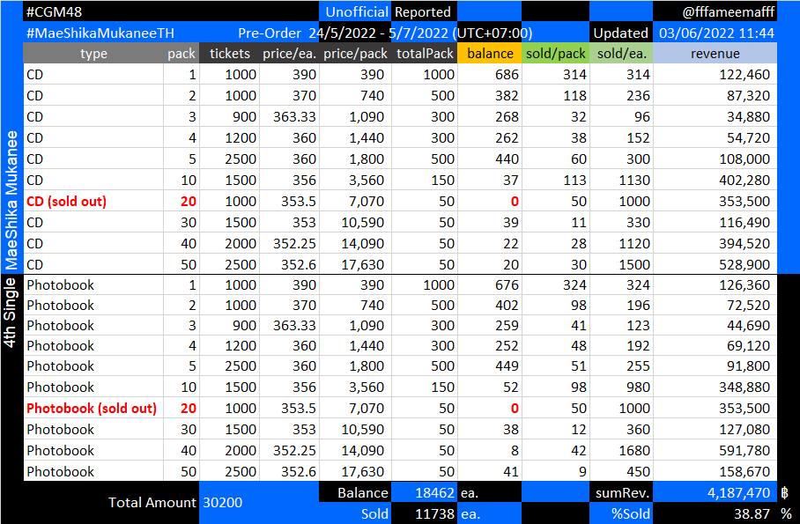This screenshot has height=524, width=800.
Task: Select the revenue cell 44,690
Action: [715, 326]
